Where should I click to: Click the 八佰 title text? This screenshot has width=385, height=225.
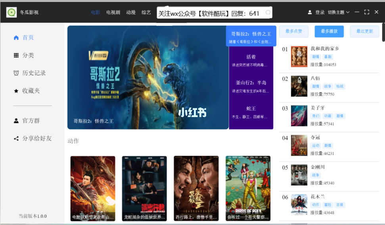click(315, 78)
